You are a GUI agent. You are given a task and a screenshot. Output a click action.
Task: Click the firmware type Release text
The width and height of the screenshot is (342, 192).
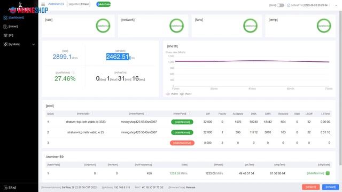(x=191, y=187)
